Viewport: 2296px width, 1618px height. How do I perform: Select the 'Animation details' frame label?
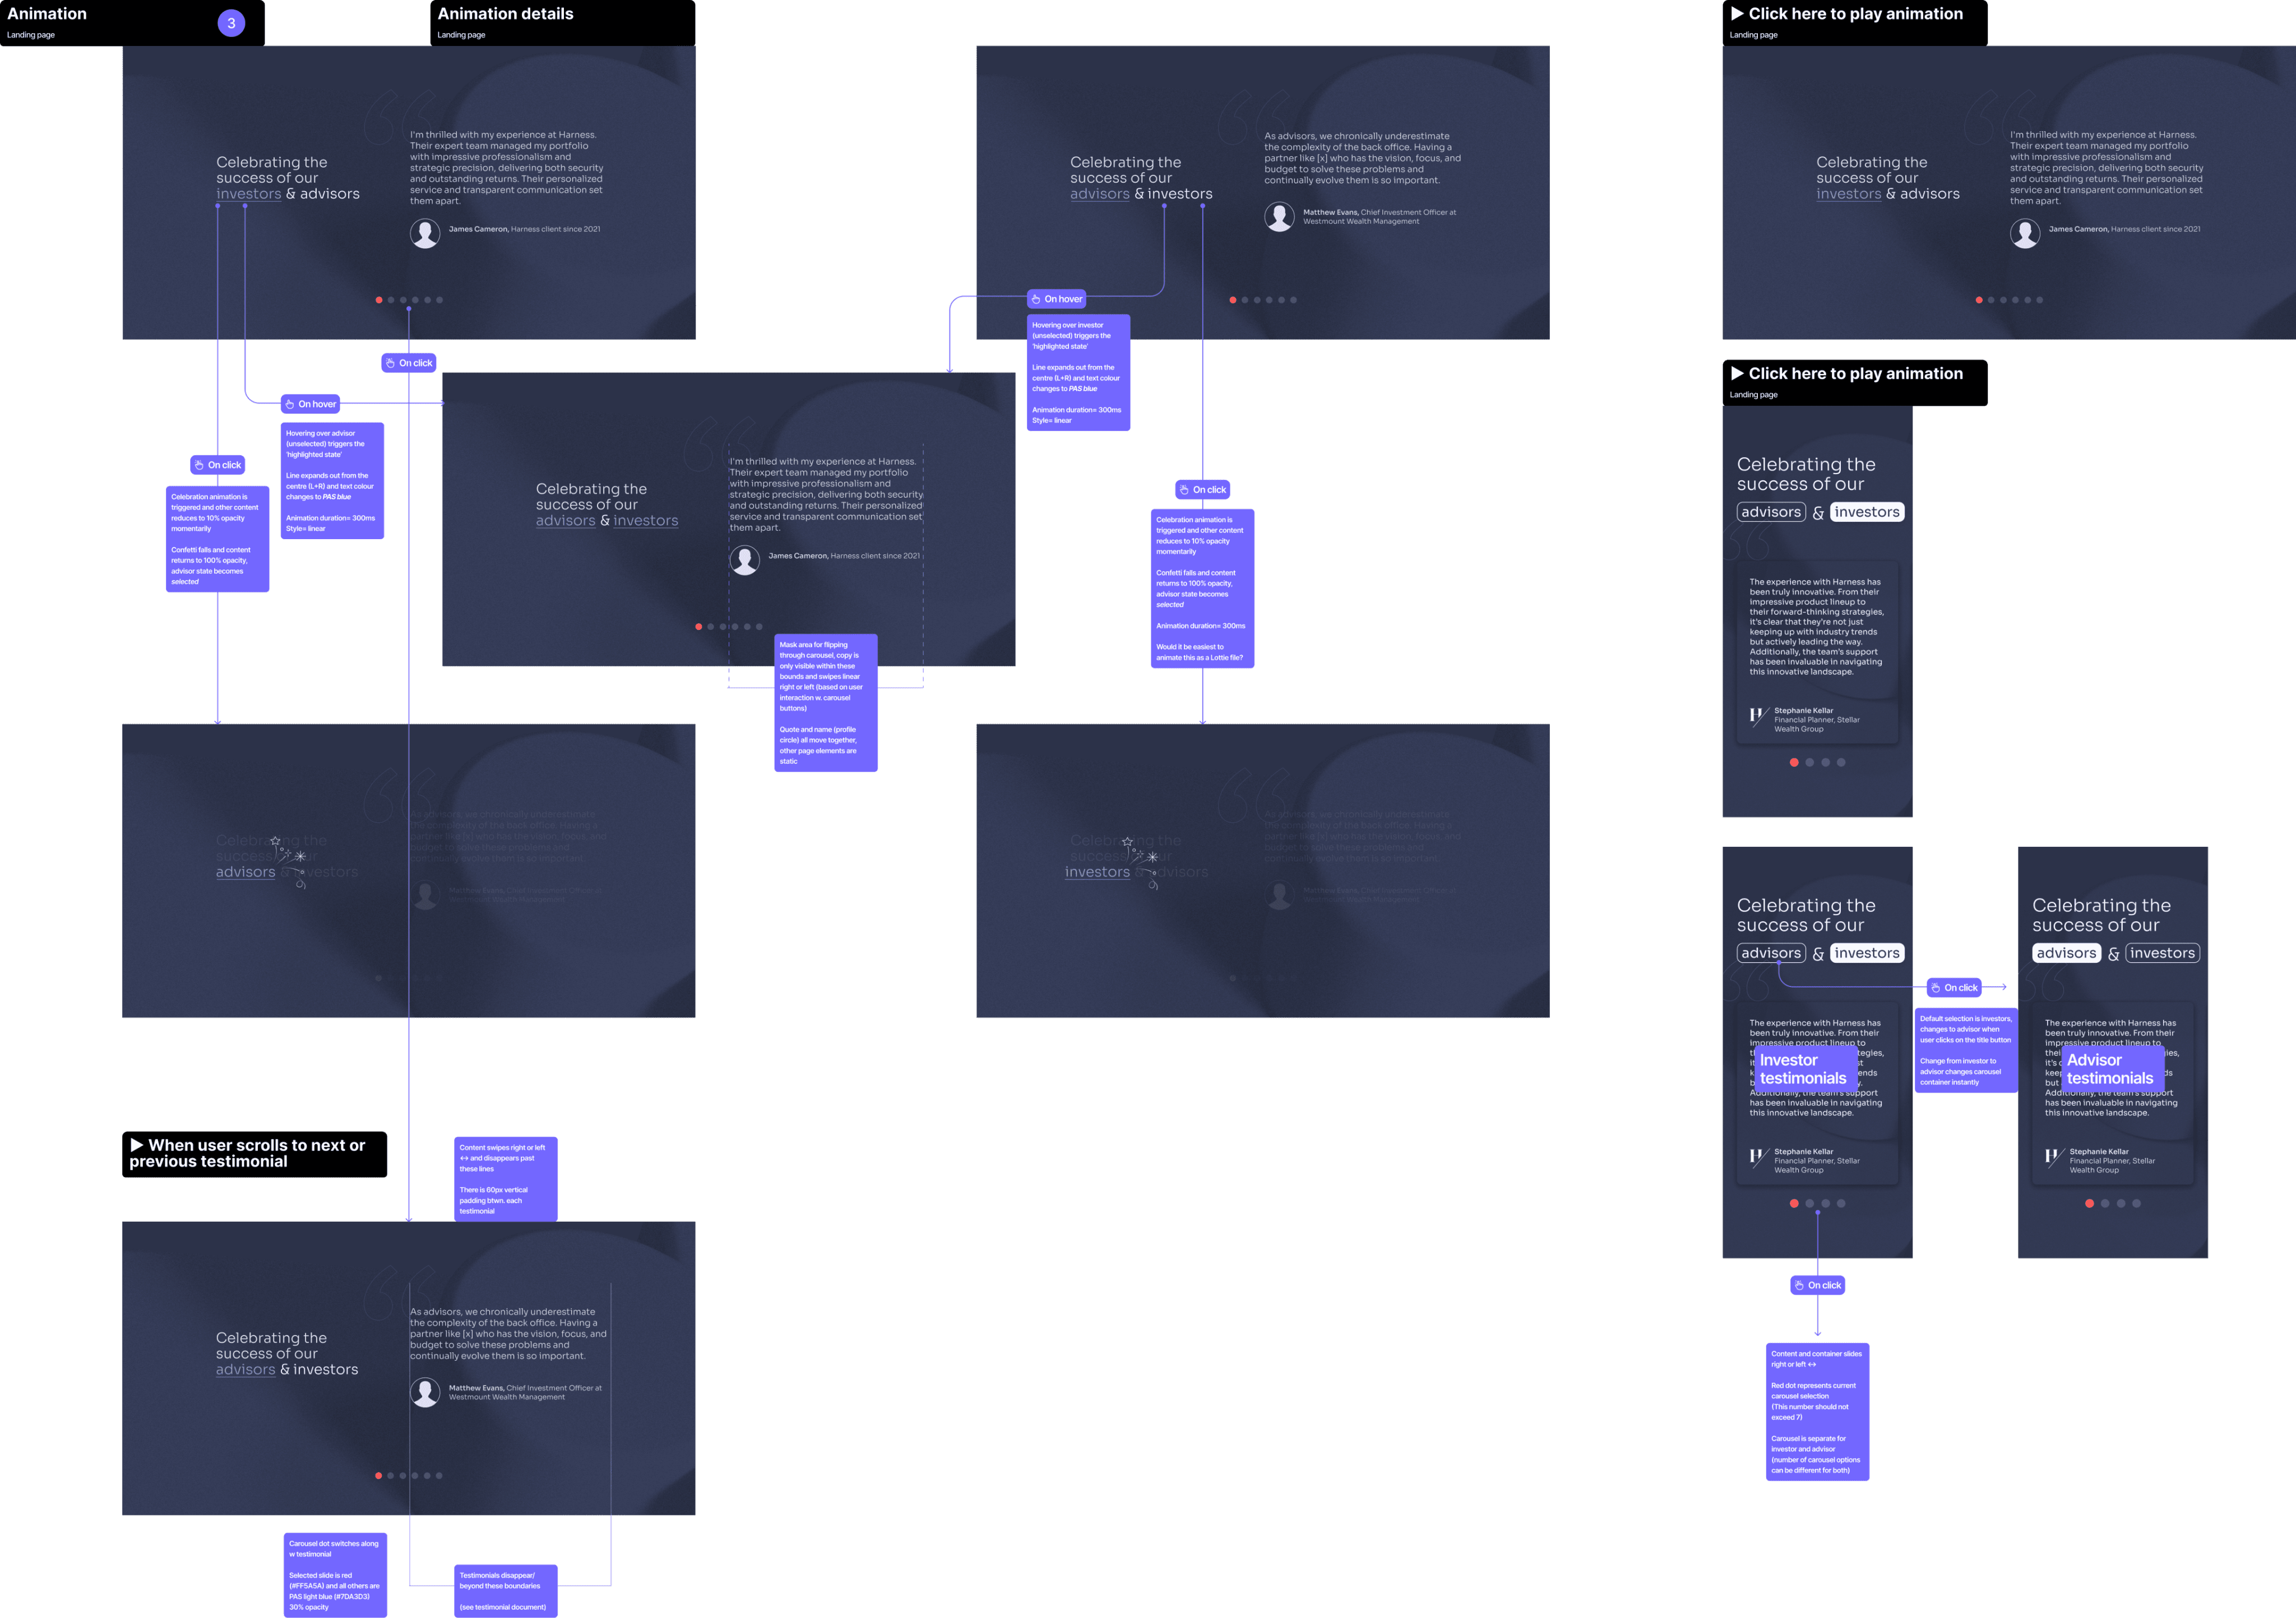tap(505, 14)
